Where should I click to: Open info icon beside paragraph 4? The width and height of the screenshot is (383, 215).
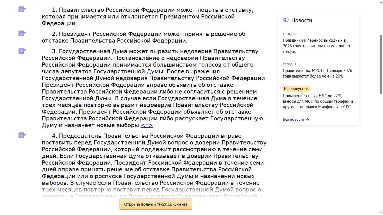[x=22, y=135]
